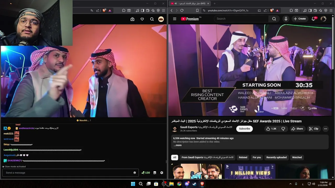Toggle sidebar panel in YouTube browser window
This screenshot has height=188, width=335.
point(310,10)
